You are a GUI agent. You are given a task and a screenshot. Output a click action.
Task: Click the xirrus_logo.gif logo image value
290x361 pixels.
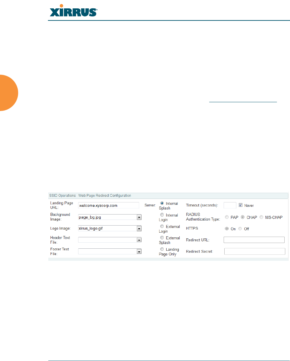(x=91, y=228)
